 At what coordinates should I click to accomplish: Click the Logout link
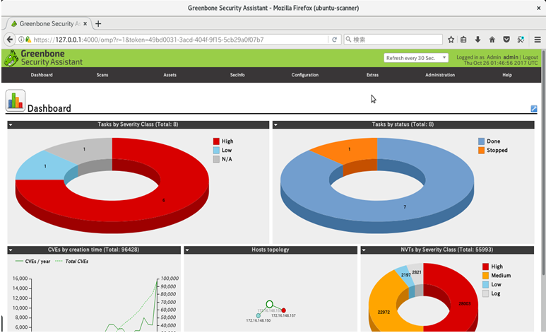coord(530,57)
